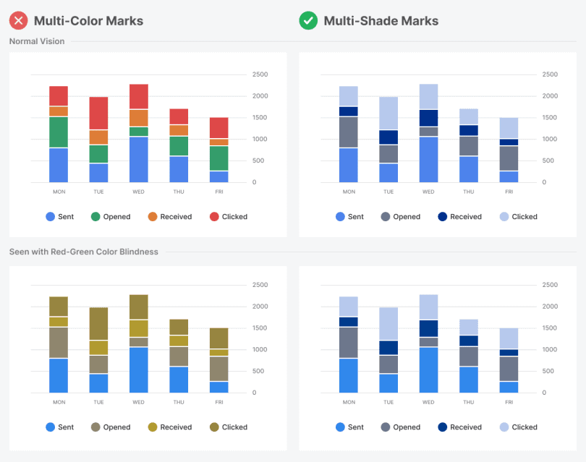This screenshot has width=586, height=462.
Task: Click the green segment of the MON bar
Action: 59,132
